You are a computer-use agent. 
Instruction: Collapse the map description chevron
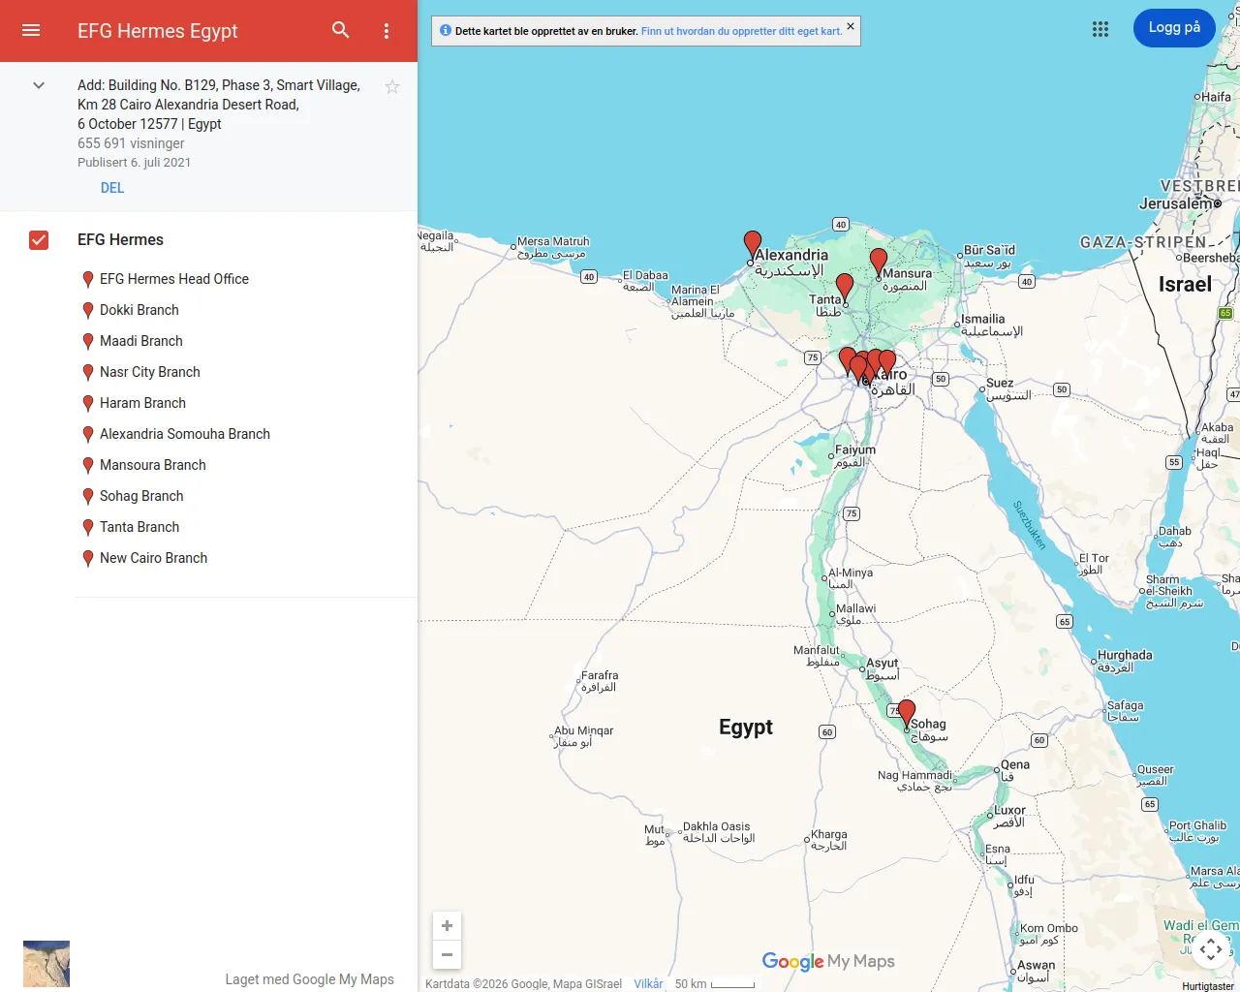[39, 85]
